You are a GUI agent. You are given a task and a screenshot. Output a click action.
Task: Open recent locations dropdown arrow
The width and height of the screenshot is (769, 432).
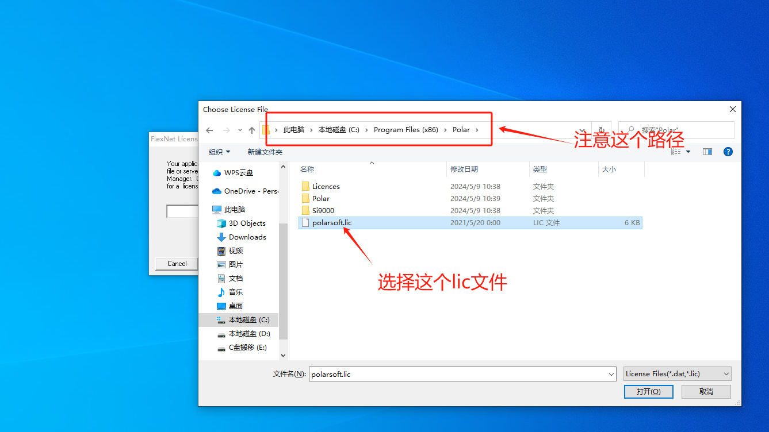click(x=240, y=130)
